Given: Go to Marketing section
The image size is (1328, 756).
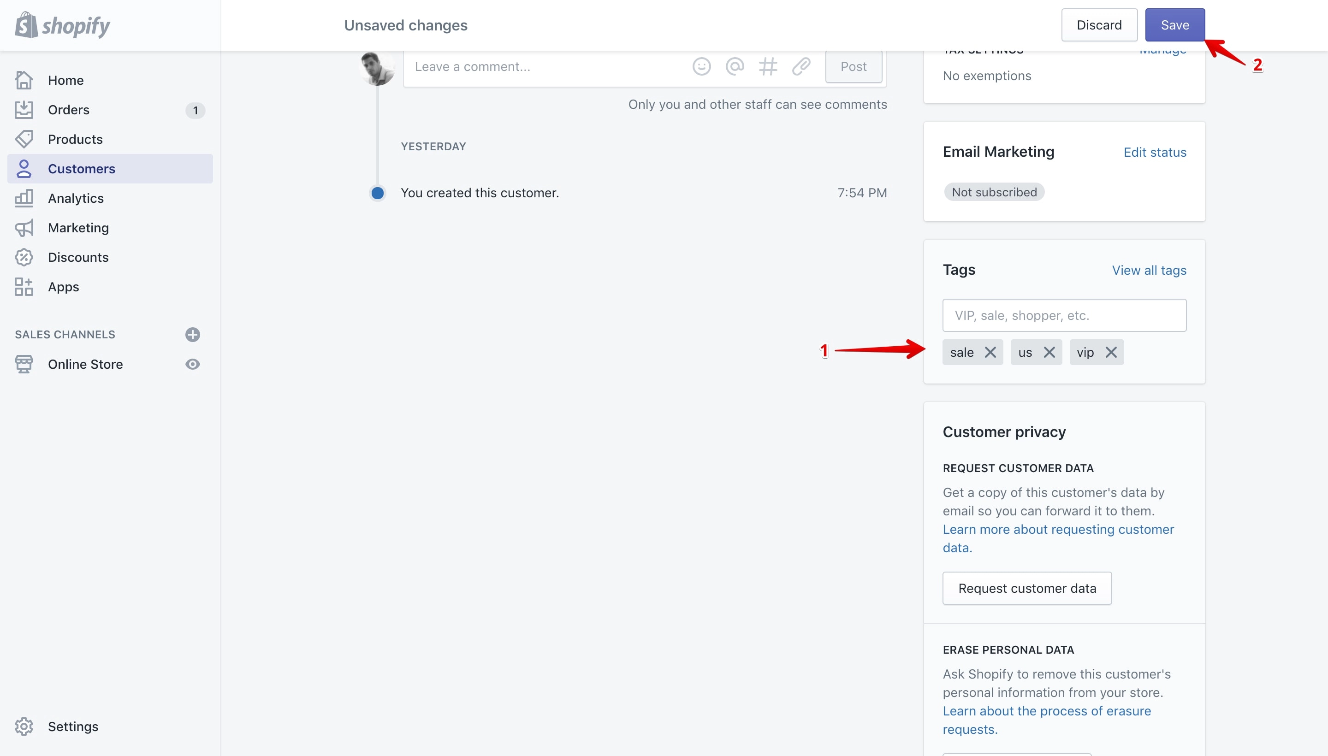Looking at the screenshot, I should 78,228.
